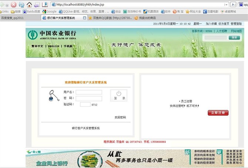Open the 创业 bookmark

[116, 11]
